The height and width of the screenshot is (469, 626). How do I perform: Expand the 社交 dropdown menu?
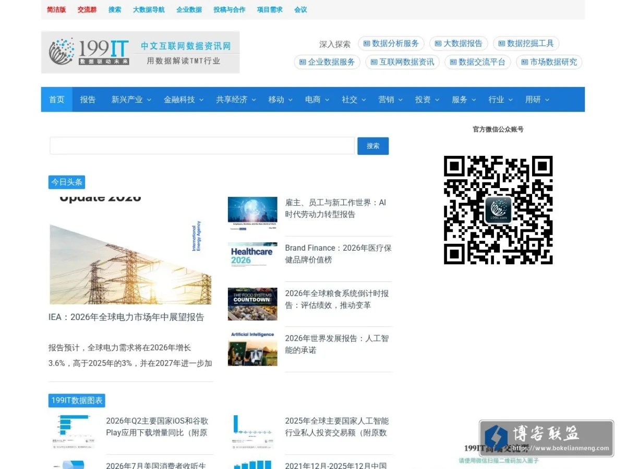tap(354, 100)
